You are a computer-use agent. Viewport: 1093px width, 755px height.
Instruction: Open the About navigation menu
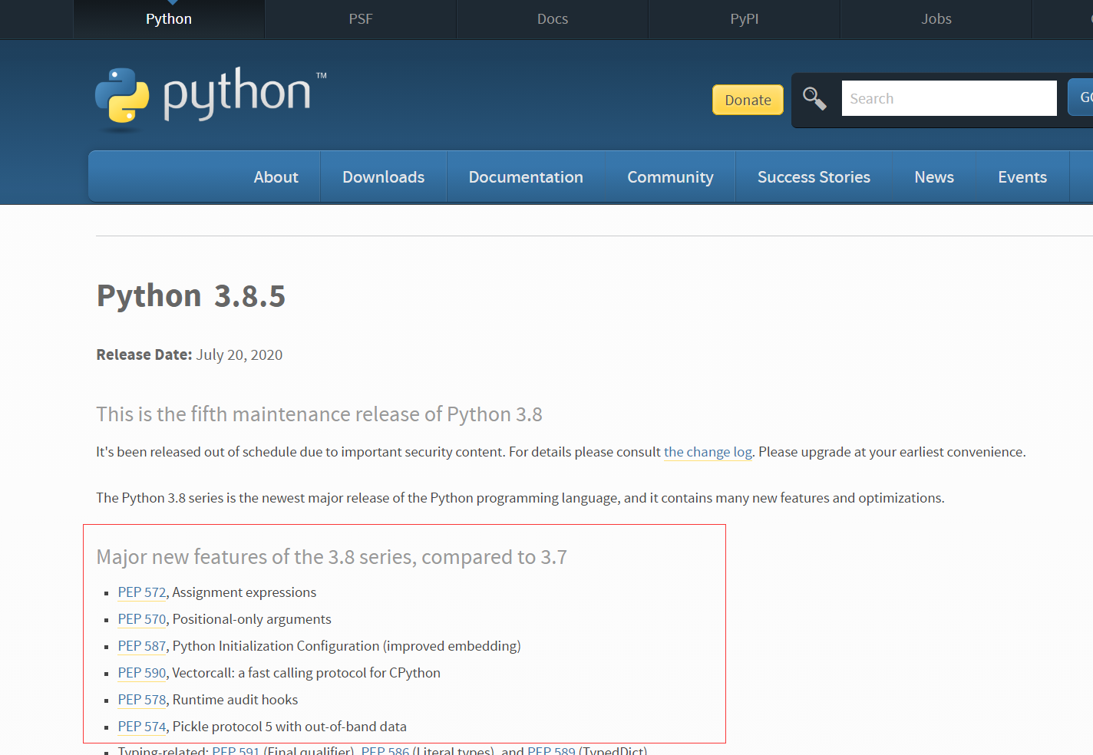pyautogui.click(x=276, y=177)
